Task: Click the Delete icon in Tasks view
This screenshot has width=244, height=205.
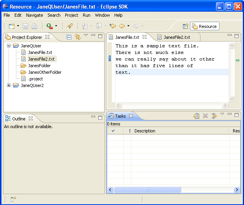Action: pos(205,116)
